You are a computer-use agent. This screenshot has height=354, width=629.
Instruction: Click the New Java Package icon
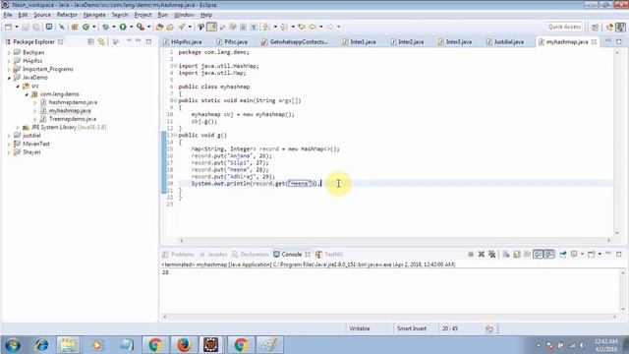[x=75, y=27]
